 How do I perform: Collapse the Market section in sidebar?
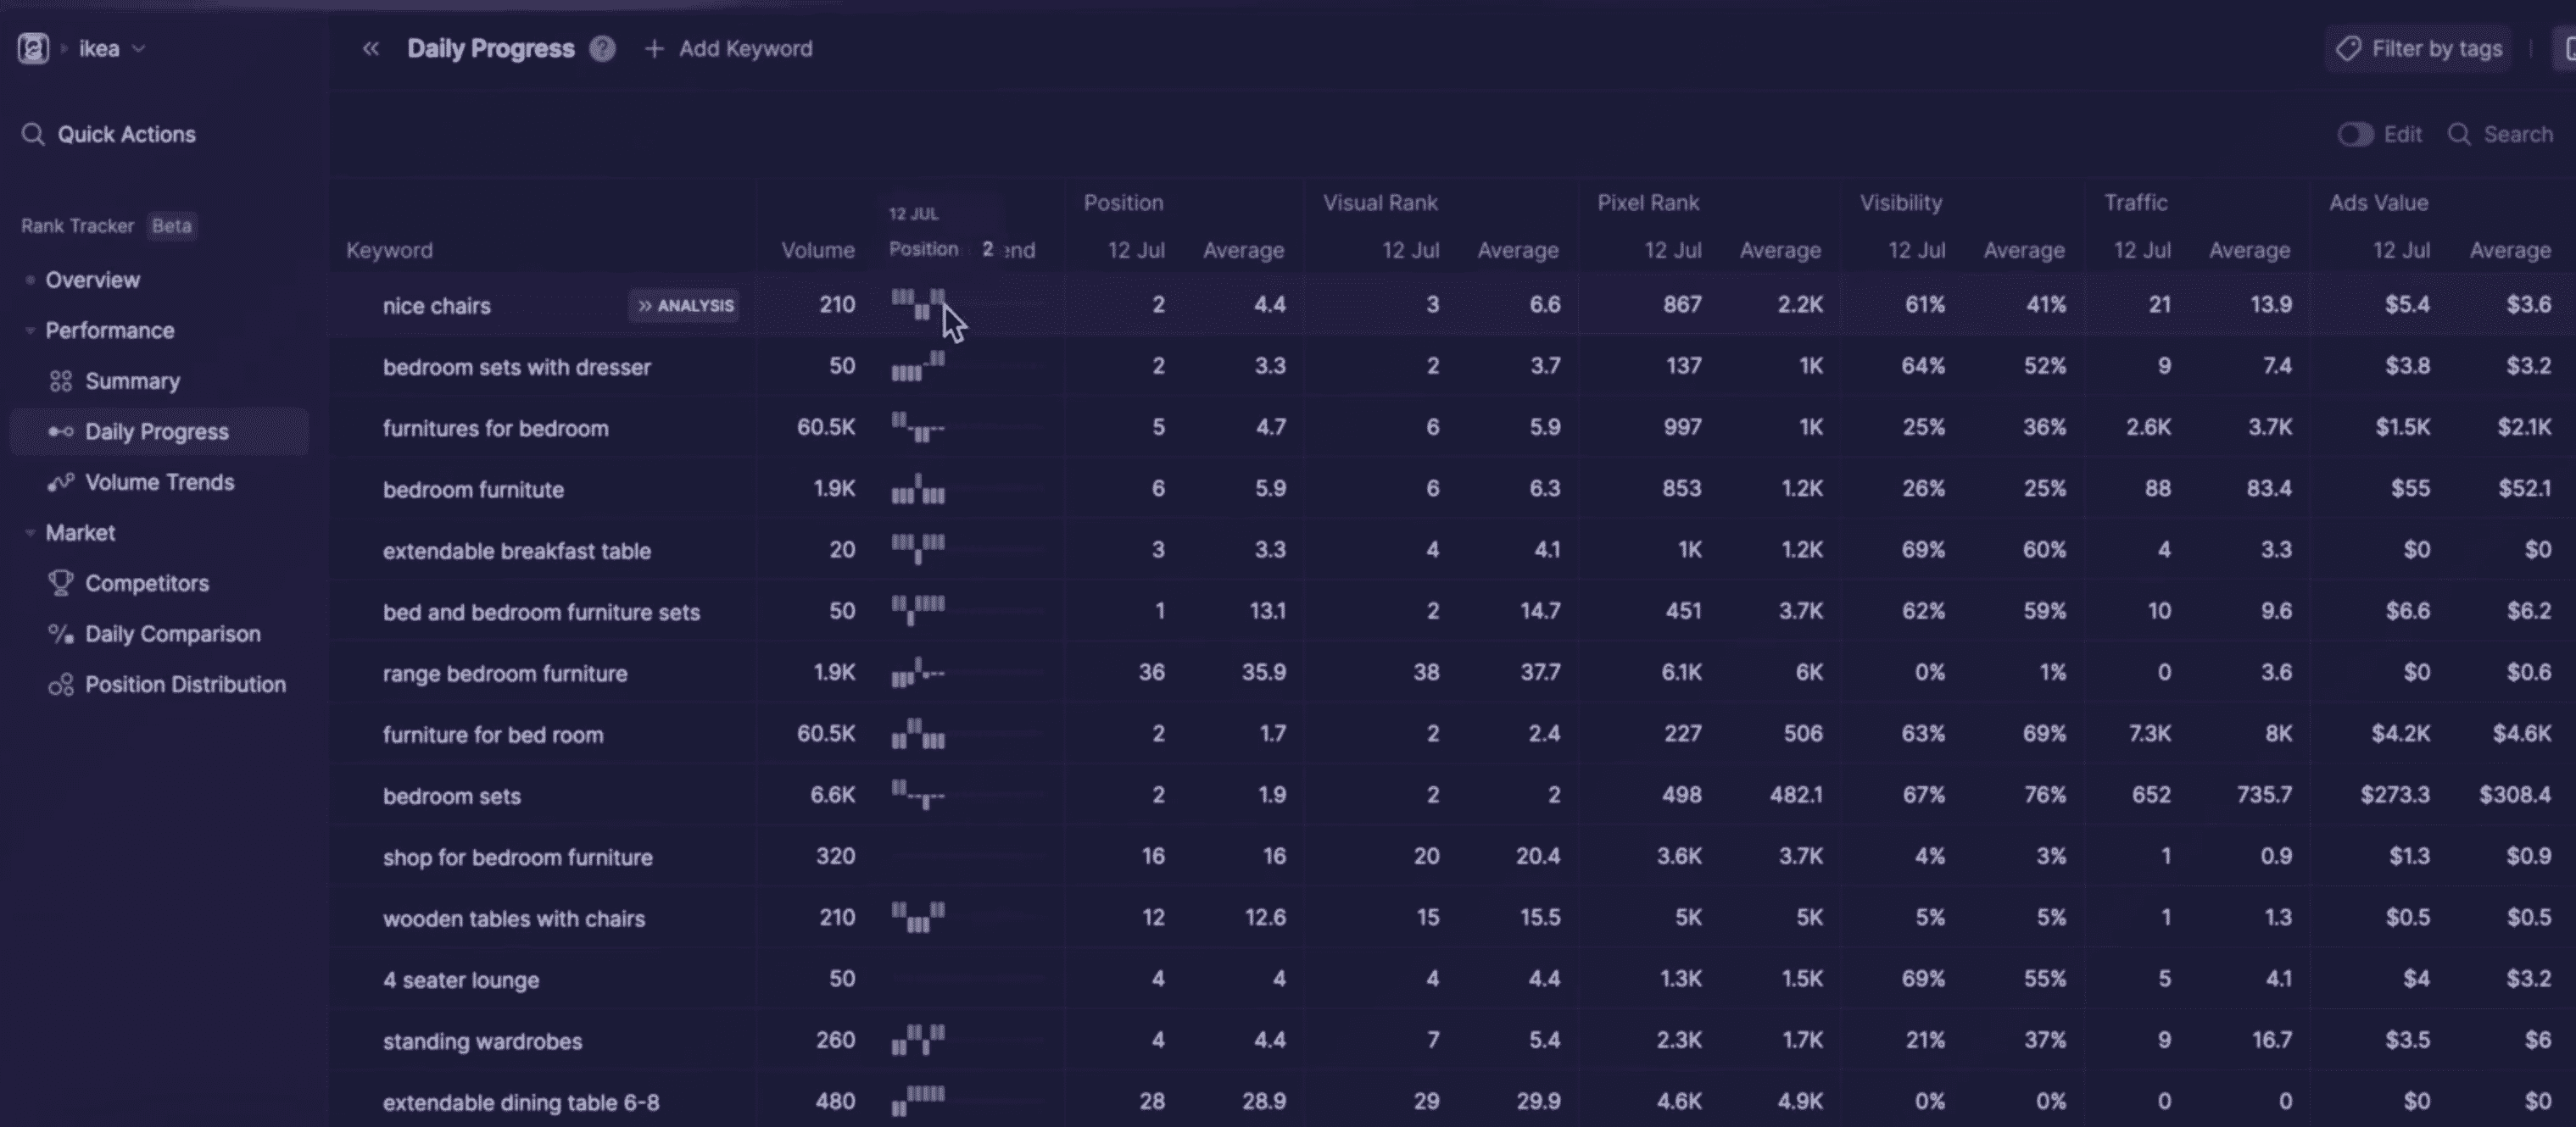(x=30, y=534)
